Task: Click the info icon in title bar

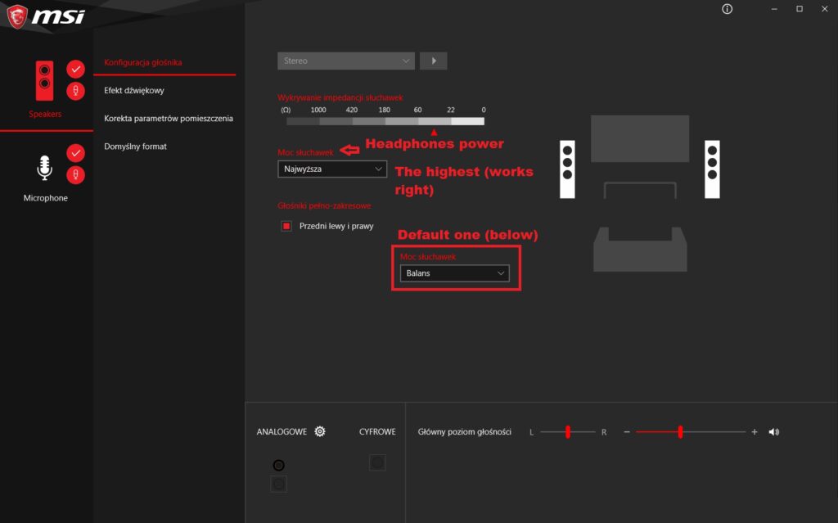Action: (727, 9)
